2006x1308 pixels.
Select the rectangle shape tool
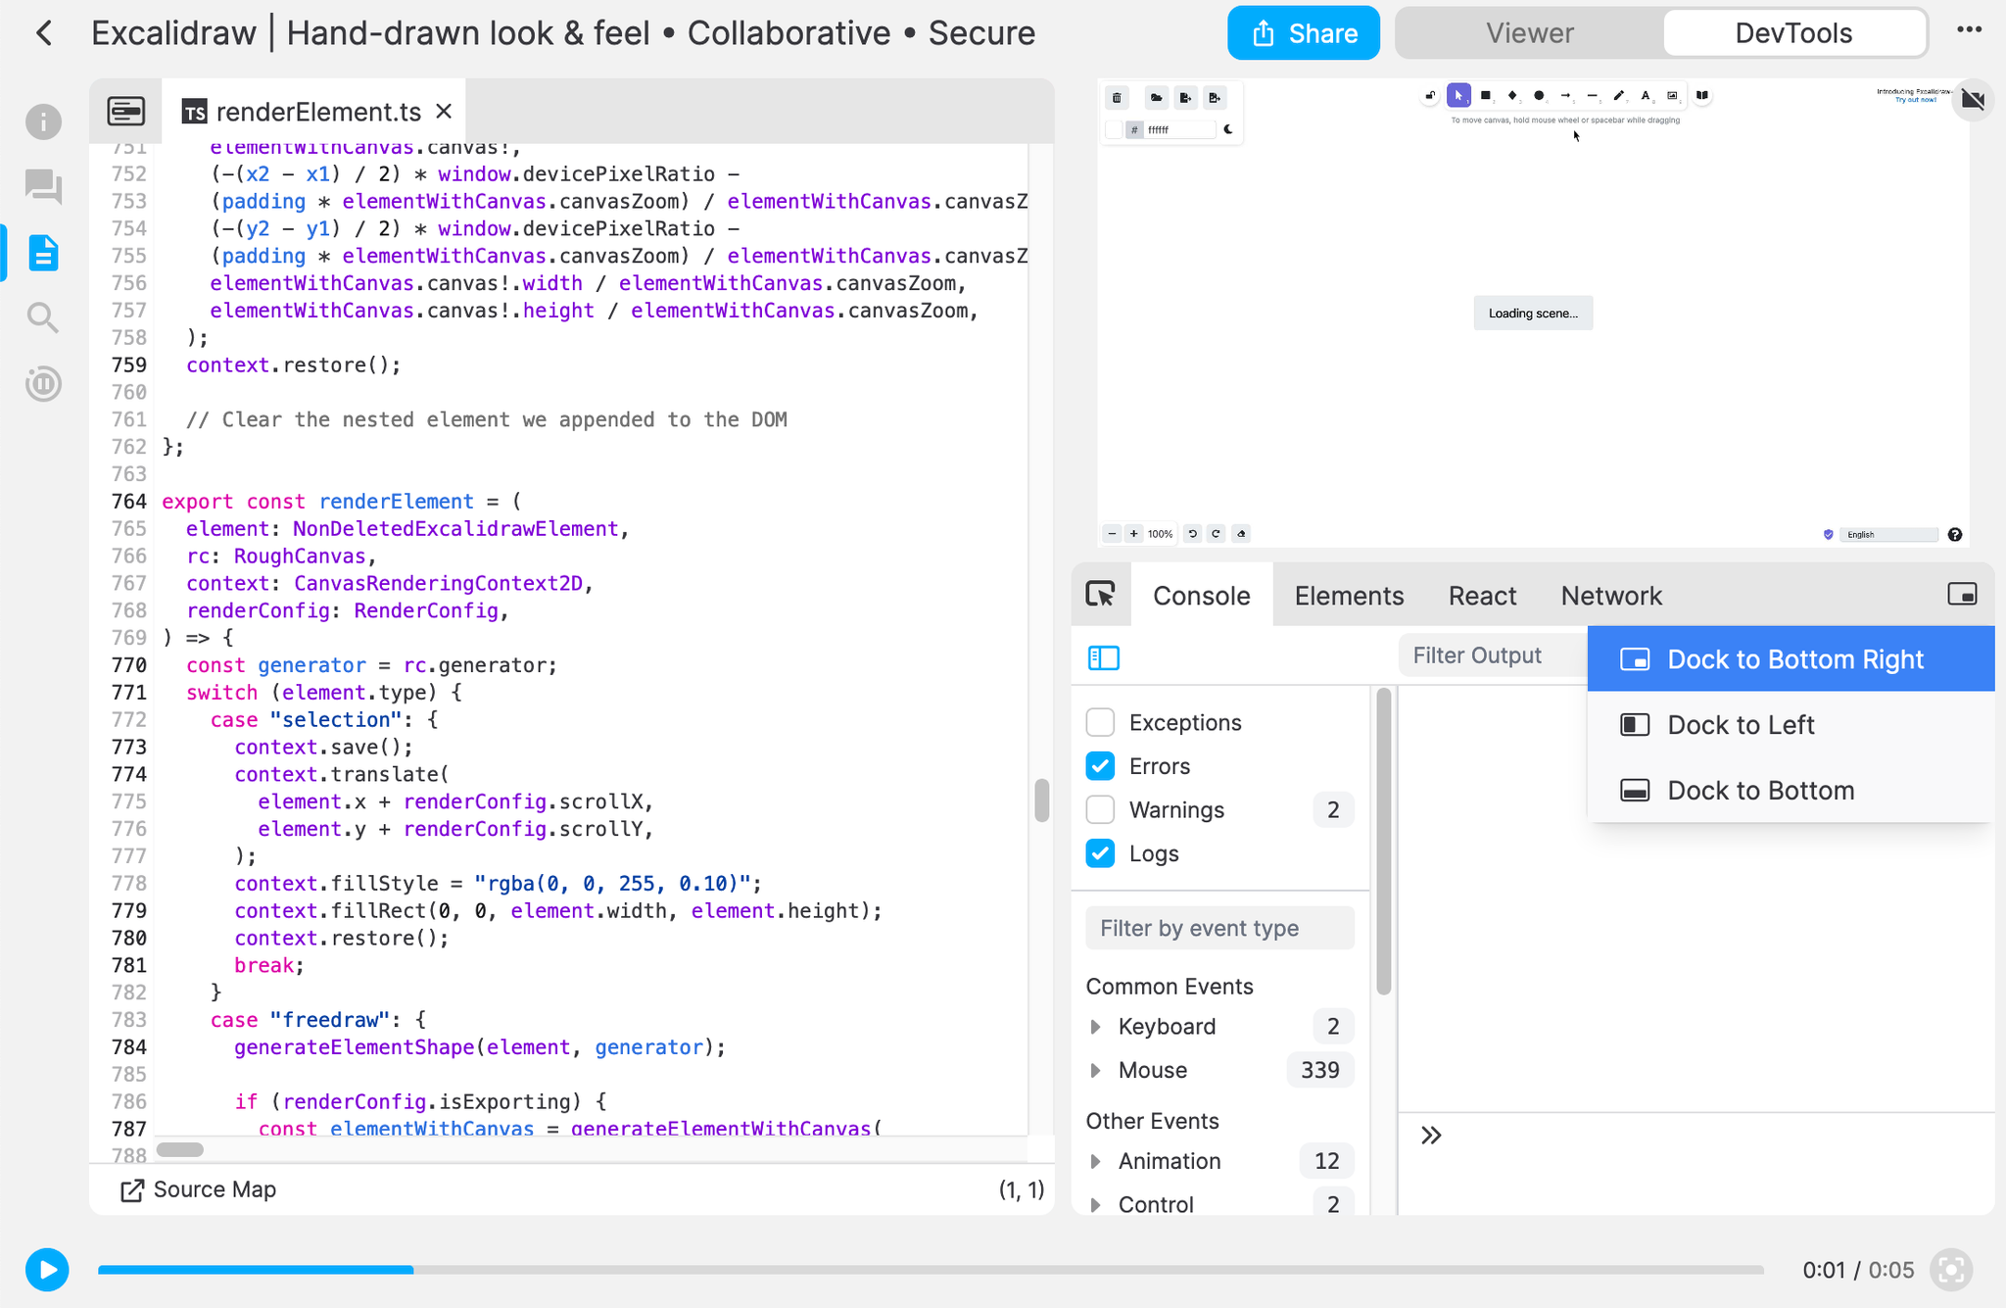click(1487, 97)
